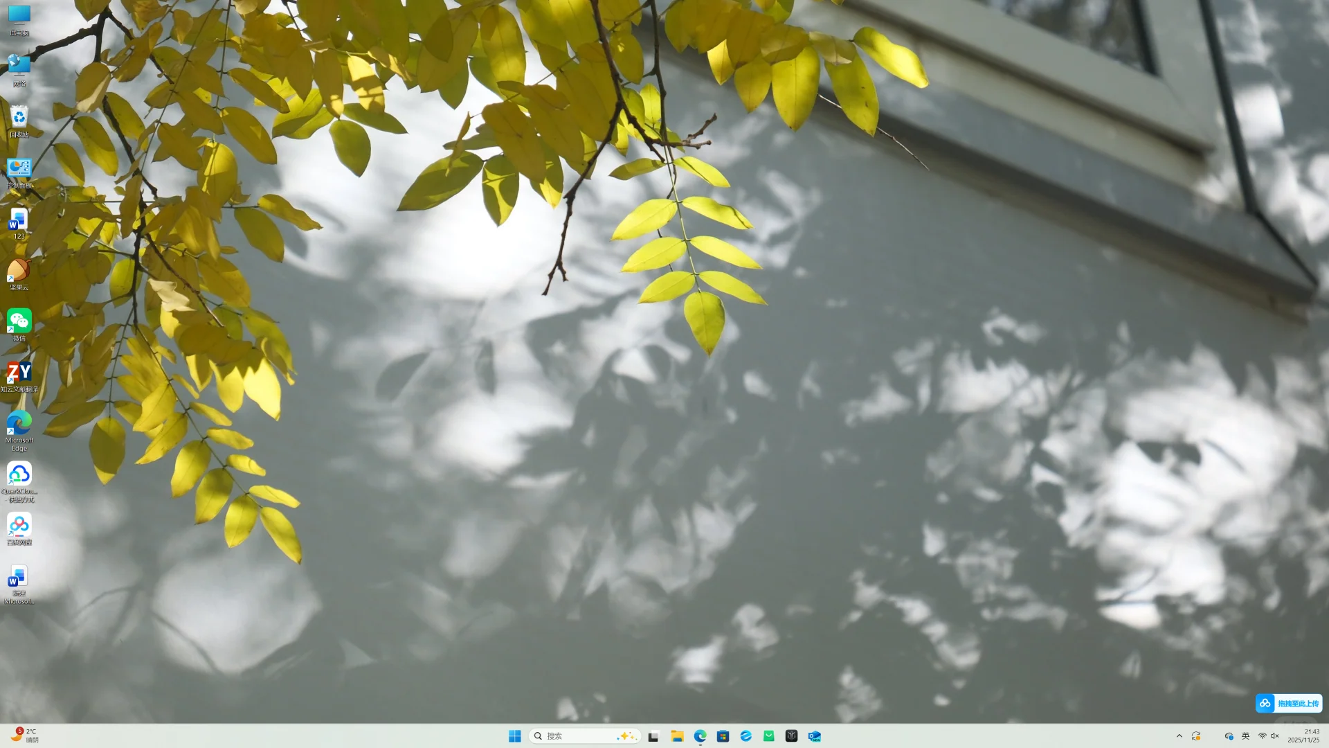Select the Baidu Netdisk desktop shortcut
The image size is (1329, 748).
click(x=19, y=526)
